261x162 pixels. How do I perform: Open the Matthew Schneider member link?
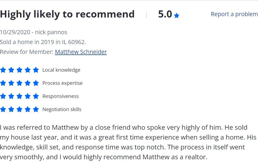[81, 52]
